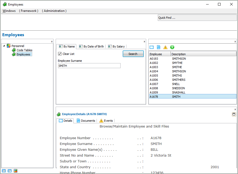This screenshot has height=174, width=238.
Task: Collapse the Personnel tree node
Action: click(x=4, y=46)
